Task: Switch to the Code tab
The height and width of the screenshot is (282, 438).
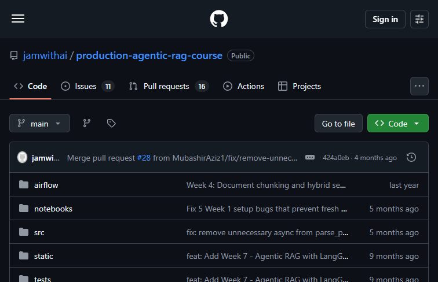Action: coord(31,86)
